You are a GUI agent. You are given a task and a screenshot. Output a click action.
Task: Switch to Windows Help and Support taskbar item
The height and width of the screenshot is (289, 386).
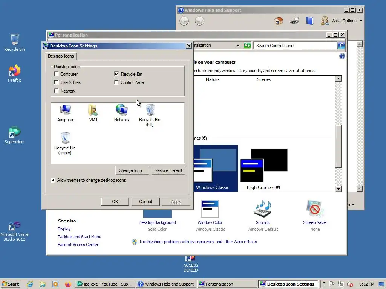pyautogui.click(x=166, y=284)
